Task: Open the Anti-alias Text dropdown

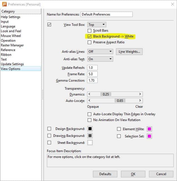Action: coord(100,59)
